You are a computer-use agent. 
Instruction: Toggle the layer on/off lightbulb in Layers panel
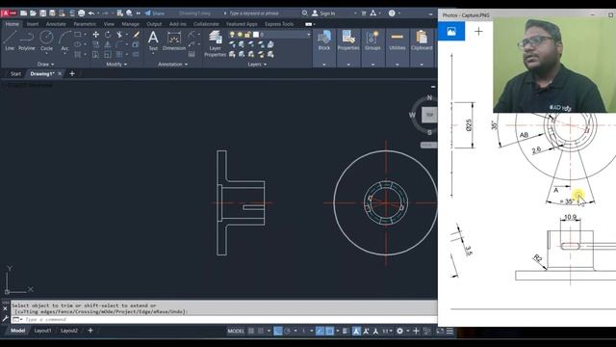(x=232, y=35)
